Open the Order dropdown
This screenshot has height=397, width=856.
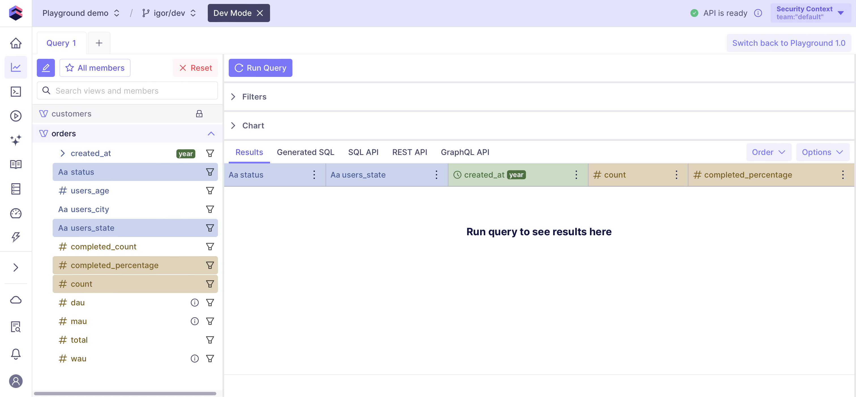pyautogui.click(x=768, y=152)
